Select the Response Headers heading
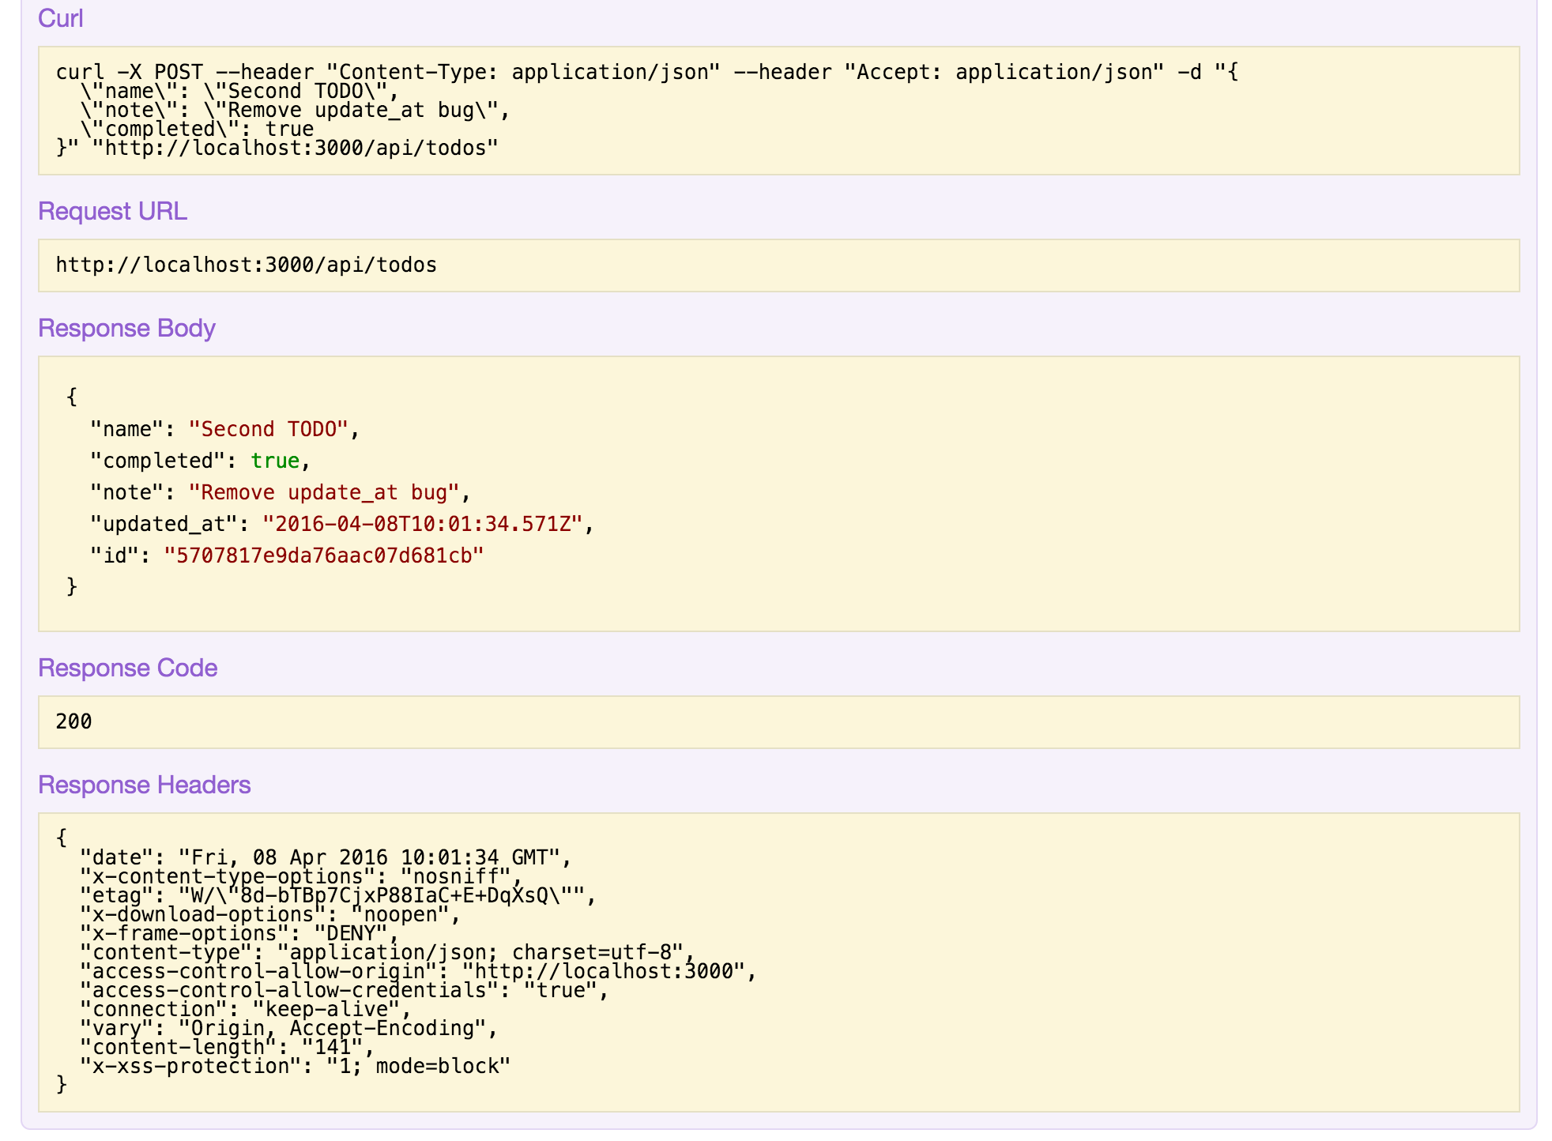Viewport: 1552px width, 1141px height. point(145,785)
